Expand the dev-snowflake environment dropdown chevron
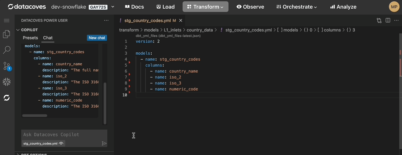This screenshot has width=402, height=155. (x=113, y=7)
